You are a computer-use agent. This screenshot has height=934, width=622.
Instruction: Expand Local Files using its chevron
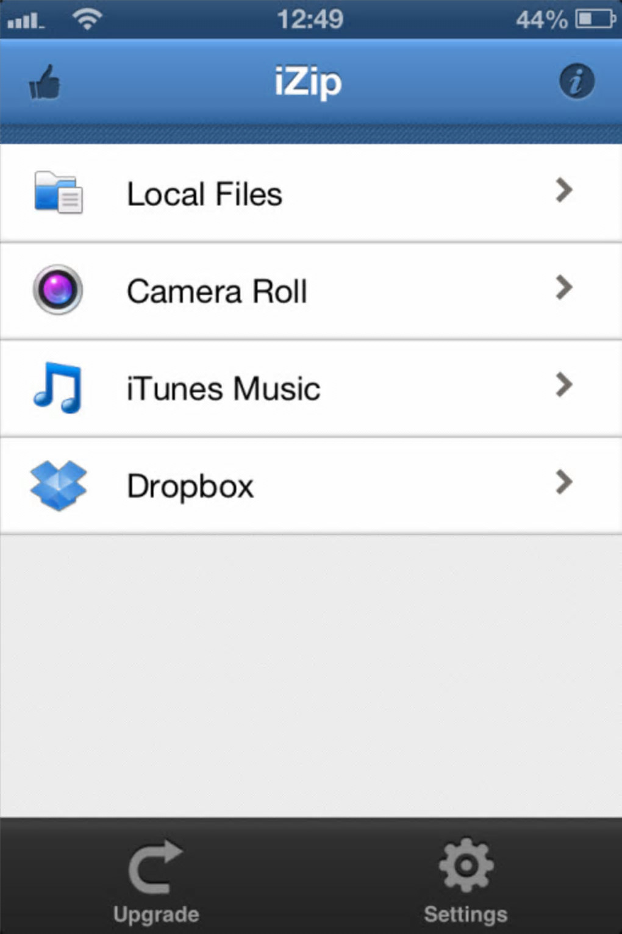click(564, 191)
